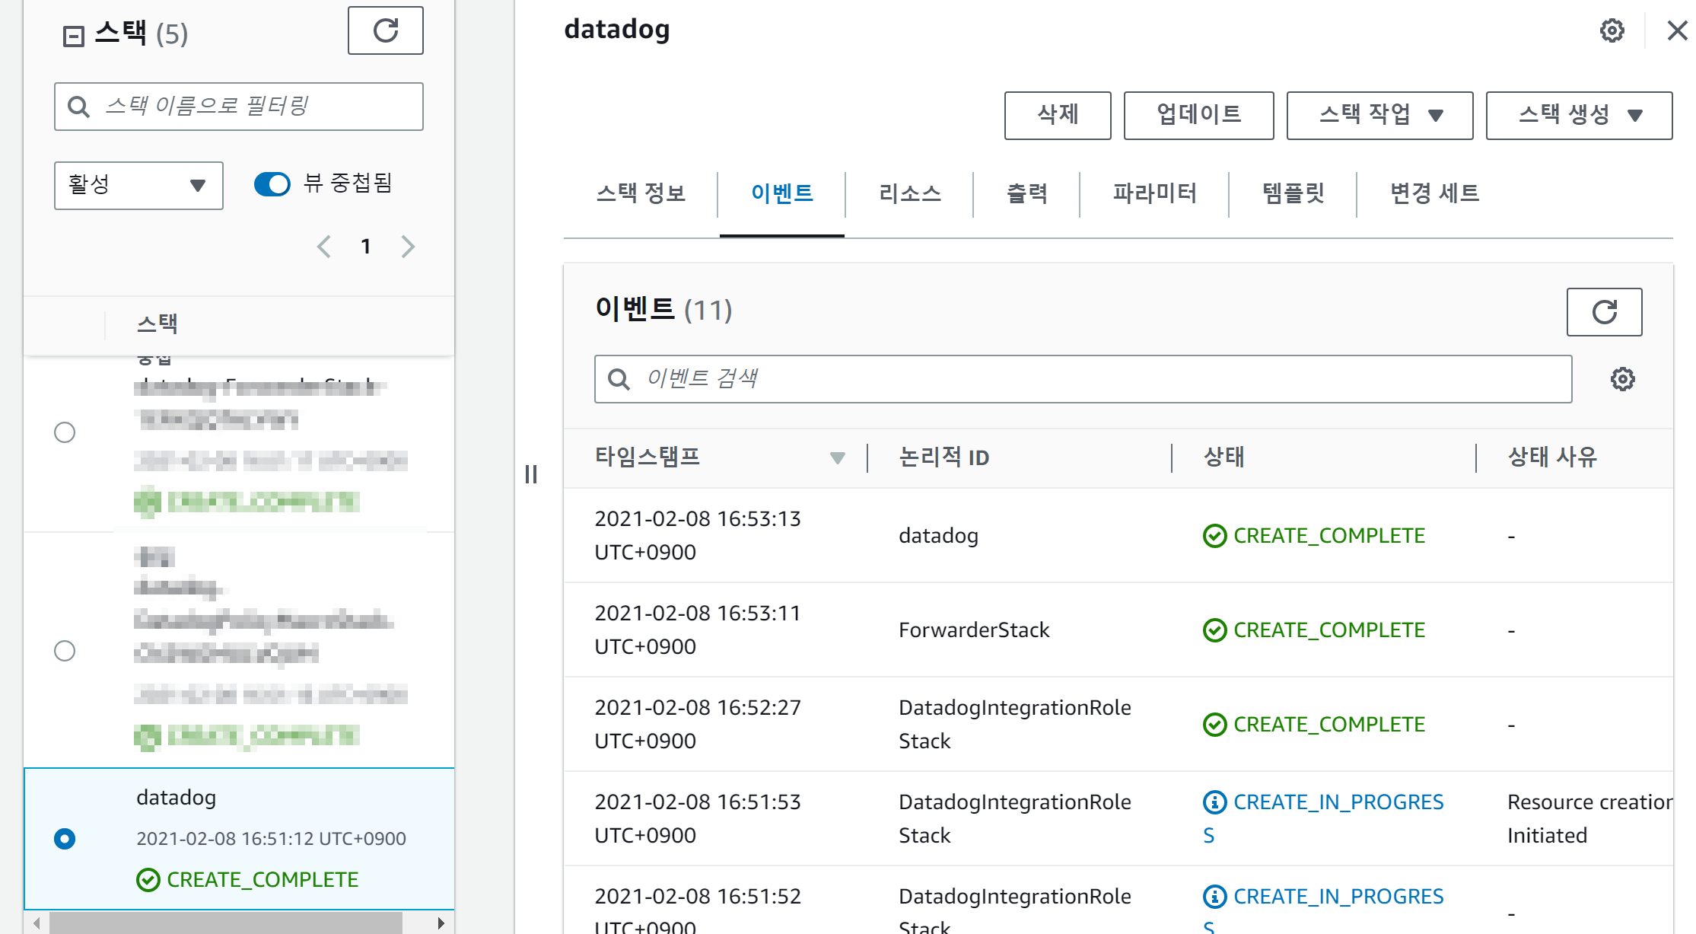
Task: Collapse the stack panel icon
Action: [73, 36]
